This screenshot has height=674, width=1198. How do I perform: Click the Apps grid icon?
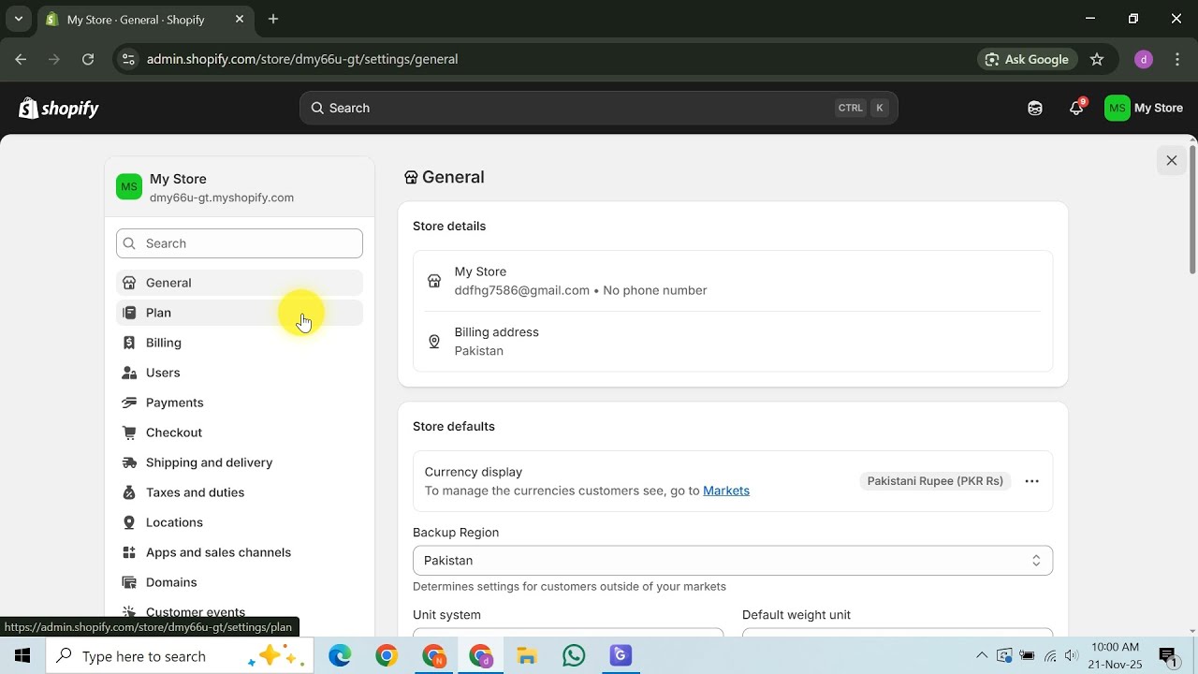click(x=129, y=552)
